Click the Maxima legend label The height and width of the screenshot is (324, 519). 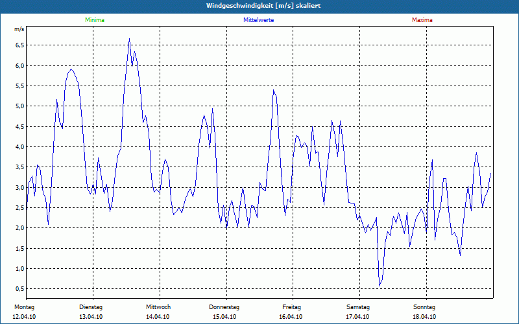coord(422,20)
